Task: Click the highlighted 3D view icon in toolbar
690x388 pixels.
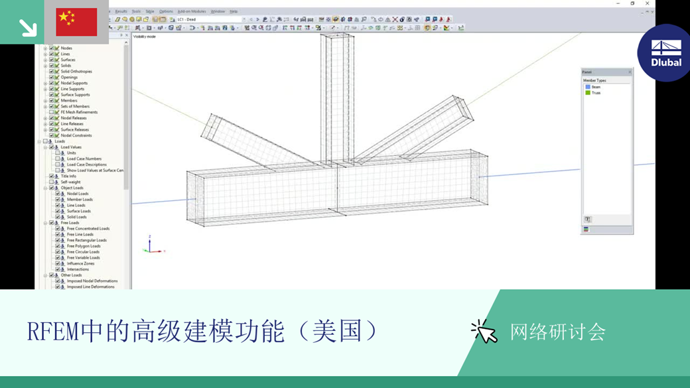Action: tap(336, 19)
